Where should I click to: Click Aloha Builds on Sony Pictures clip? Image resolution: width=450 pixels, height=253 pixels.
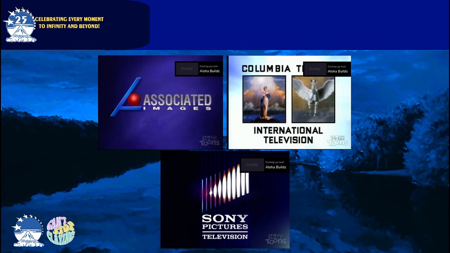(x=276, y=167)
